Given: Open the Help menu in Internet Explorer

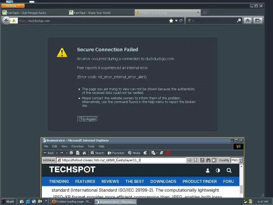Looking at the screenshot, I should click(102, 146).
